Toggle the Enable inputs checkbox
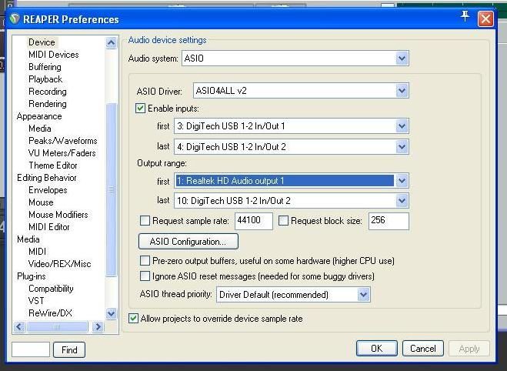Image resolution: width=507 pixels, height=371 pixels. click(140, 109)
